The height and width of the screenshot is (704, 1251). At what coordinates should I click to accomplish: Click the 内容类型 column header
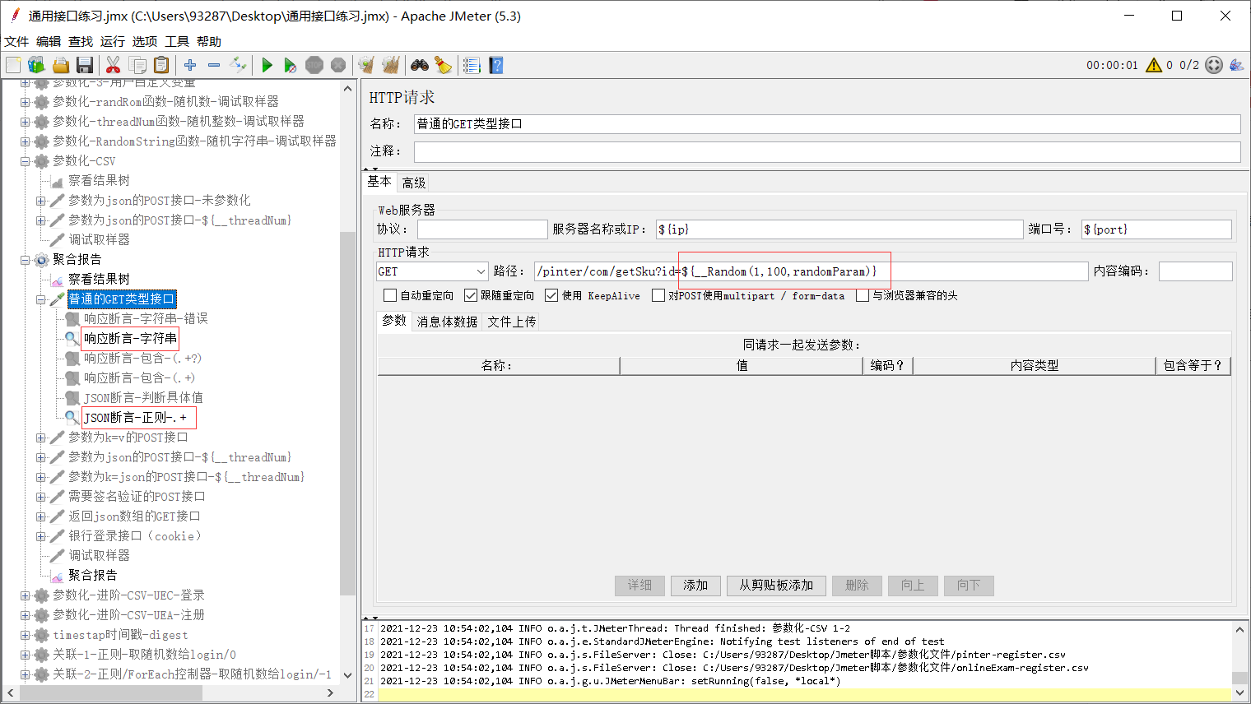point(1035,366)
